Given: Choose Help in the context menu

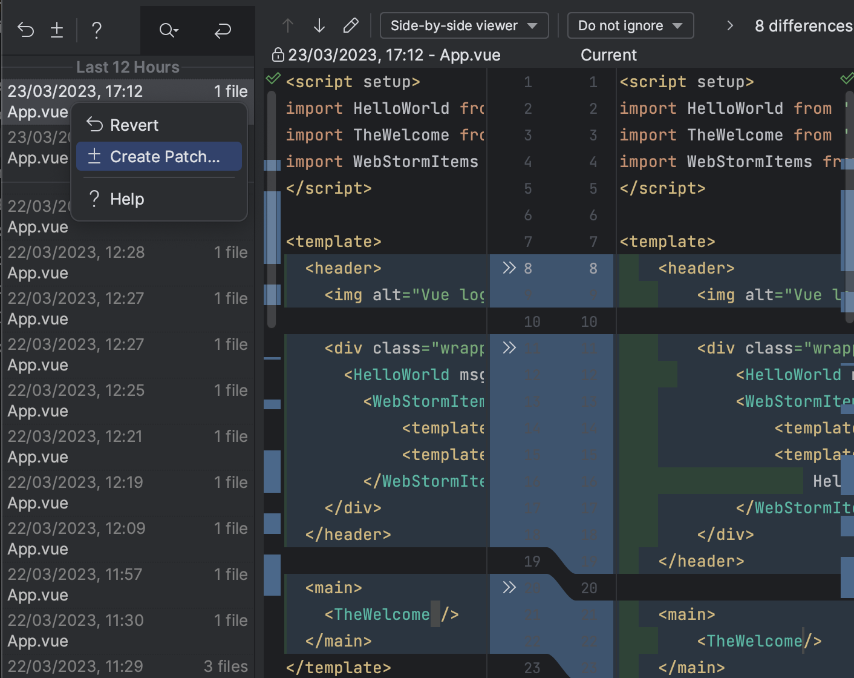Looking at the screenshot, I should coord(159,199).
